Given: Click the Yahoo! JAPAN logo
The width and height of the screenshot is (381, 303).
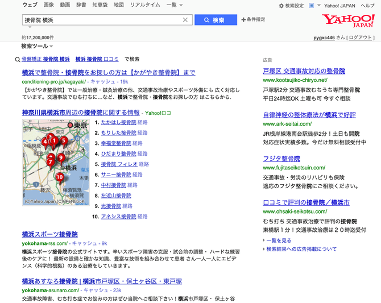Looking at the screenshot, I should (347, 21).
